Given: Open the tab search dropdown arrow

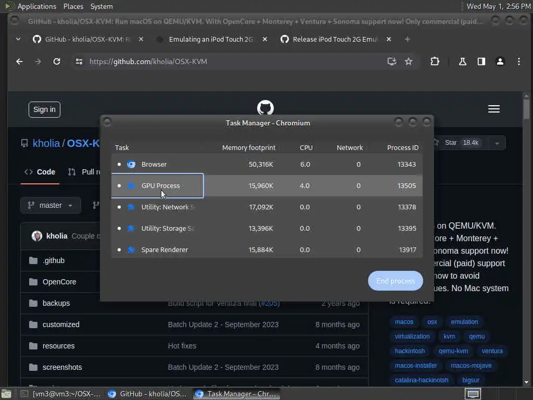Looking at the screenshot, I should click(x=18, y=39).
